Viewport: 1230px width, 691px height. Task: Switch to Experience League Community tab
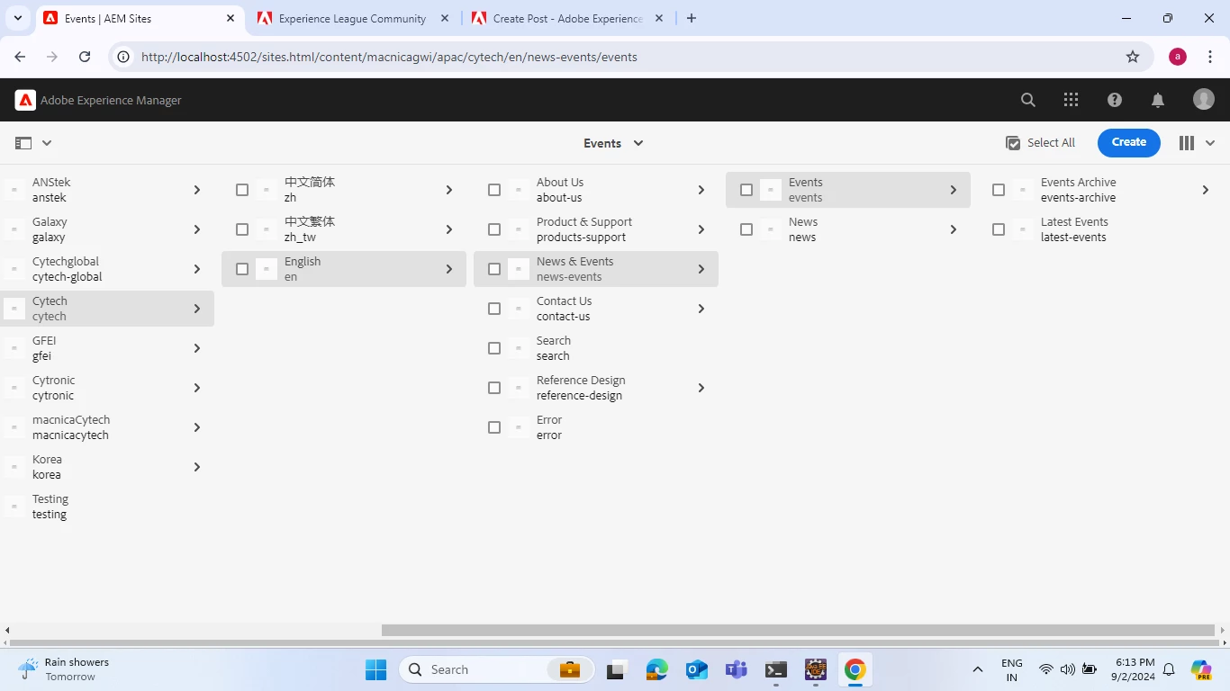352,18
